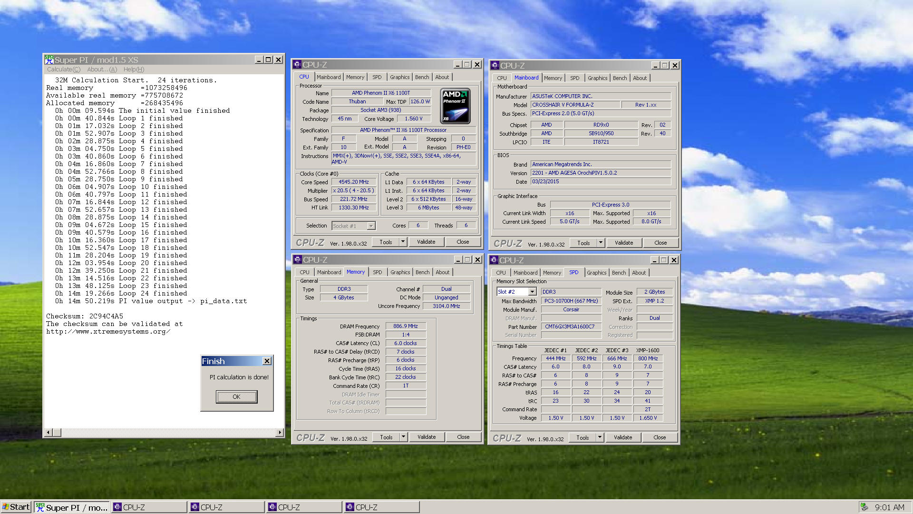Image resolution: width=913 pixels, height=514 pixels.
Task: Click the taskbar clock showing 9:01 AM
Action: (889, 507)
